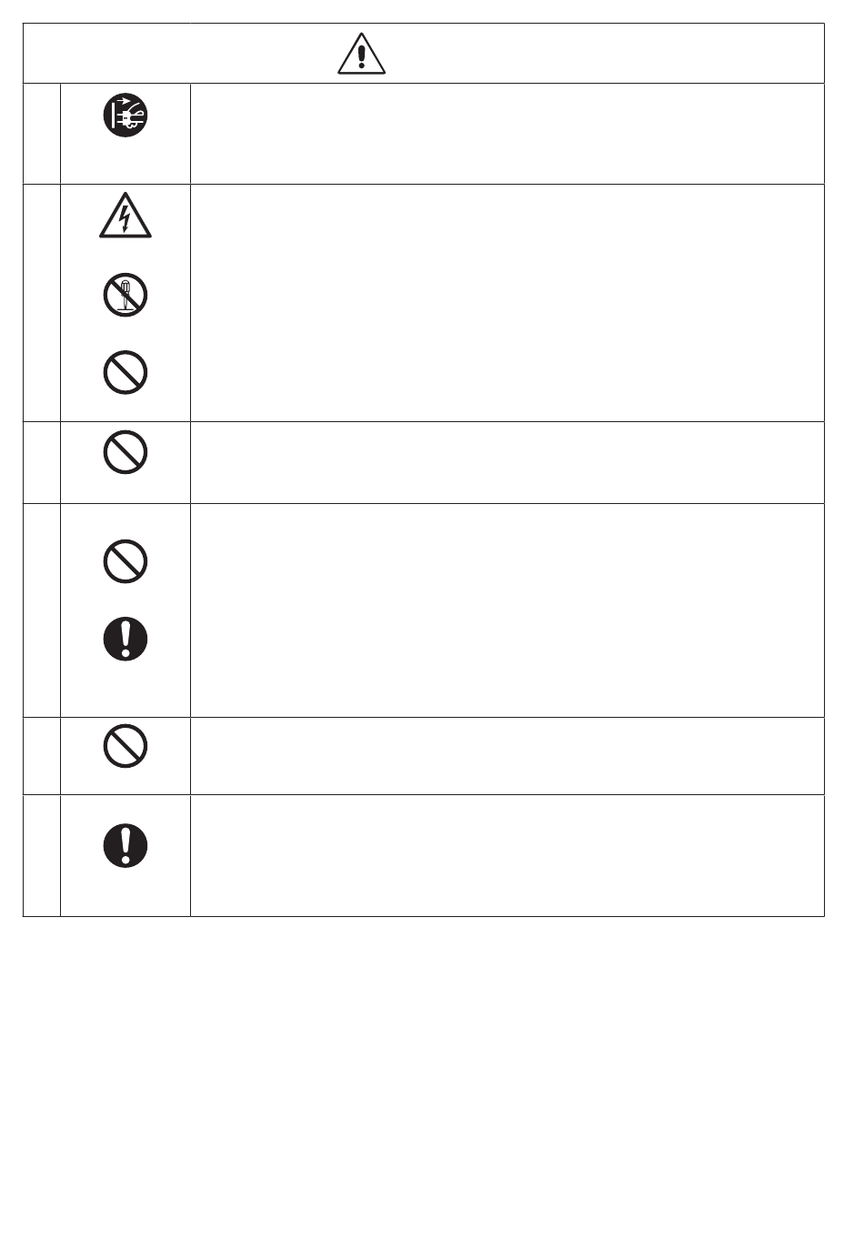Click the empty text cell in the fifth row

click(507, 755)
